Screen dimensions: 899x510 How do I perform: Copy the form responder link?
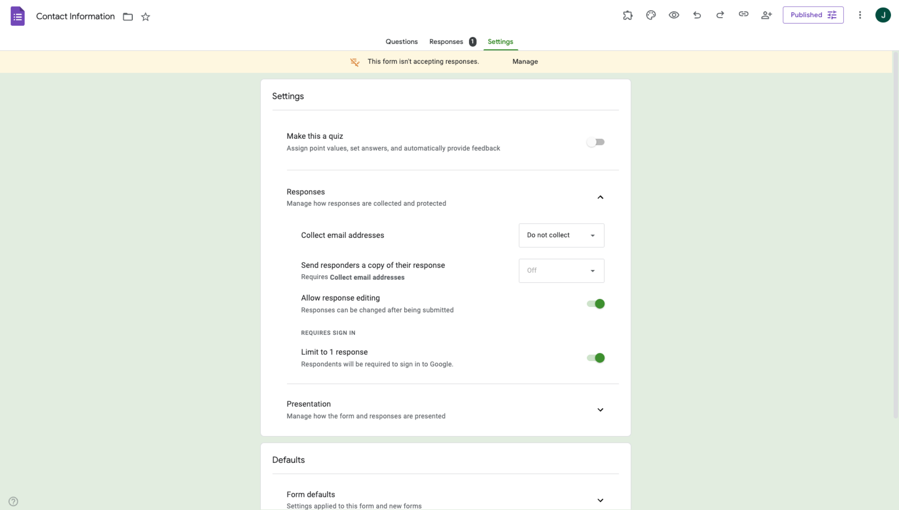point(743,15)
